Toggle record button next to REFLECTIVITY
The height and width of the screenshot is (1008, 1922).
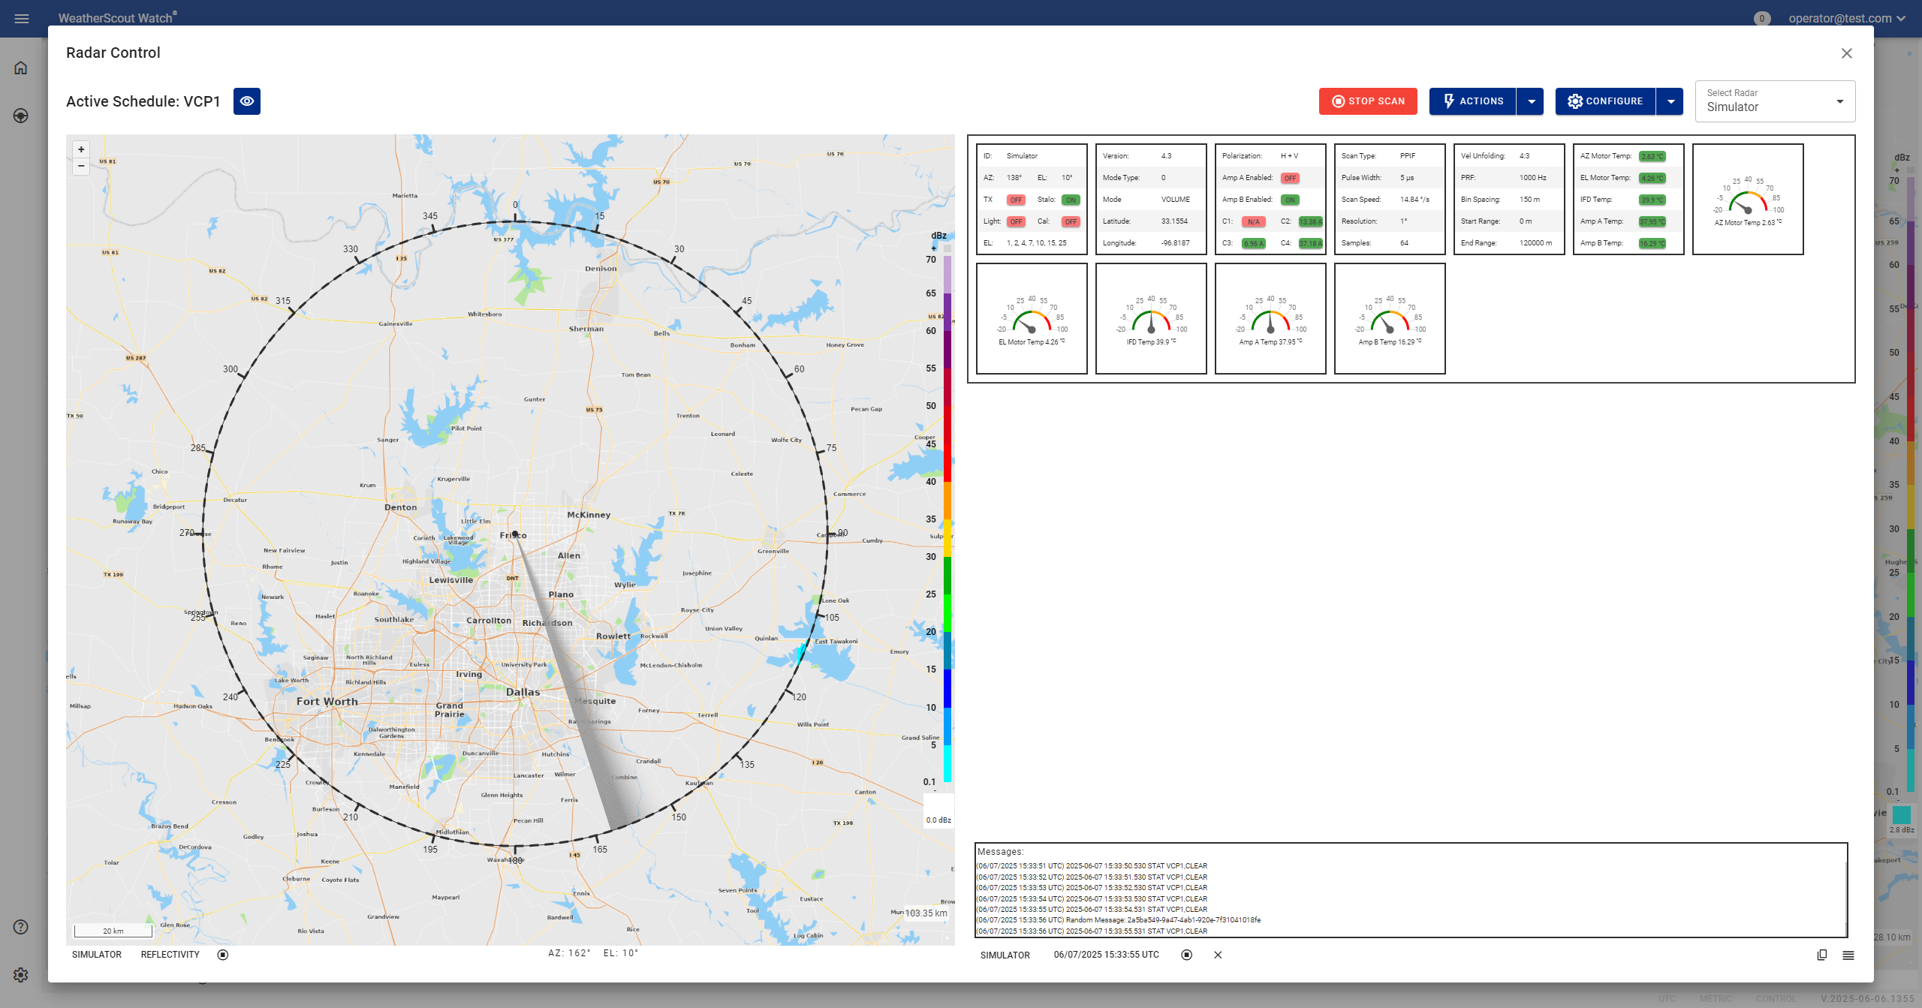[x=223, y=955]
